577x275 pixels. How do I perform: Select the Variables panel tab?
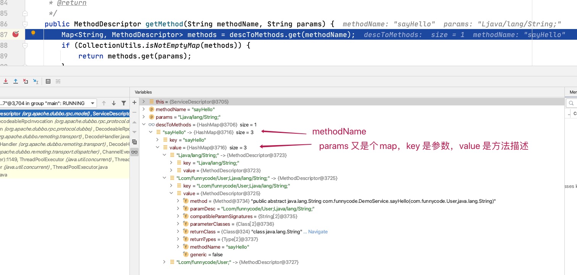coord(143,92)
